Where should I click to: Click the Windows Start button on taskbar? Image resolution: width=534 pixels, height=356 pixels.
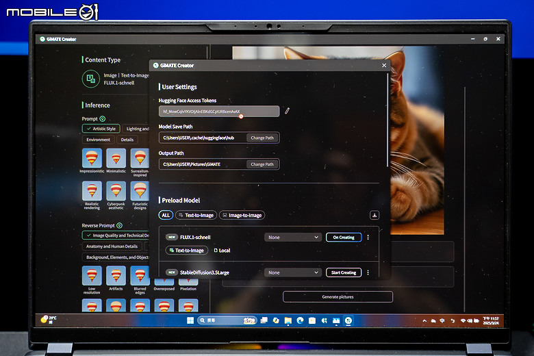click(190, 320)
